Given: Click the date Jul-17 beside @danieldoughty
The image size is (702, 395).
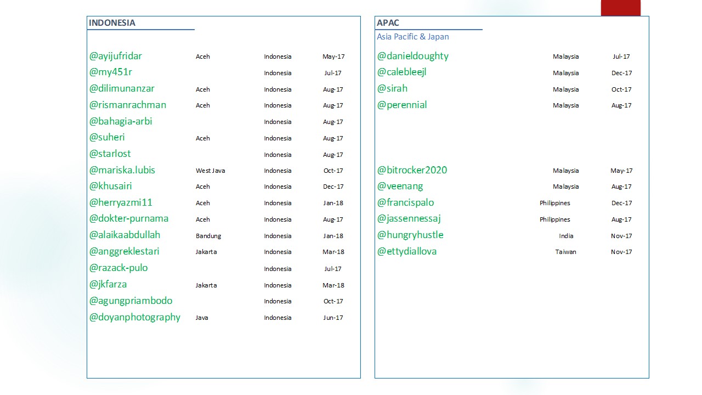Looking at the screenshot, I should coord(621,57).
